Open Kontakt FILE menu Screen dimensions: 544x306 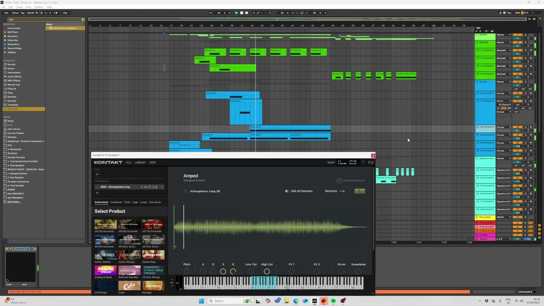click(128, 162)
